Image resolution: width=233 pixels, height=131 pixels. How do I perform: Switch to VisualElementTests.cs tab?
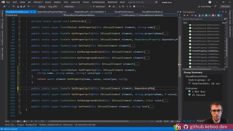[x=152, y=12]
